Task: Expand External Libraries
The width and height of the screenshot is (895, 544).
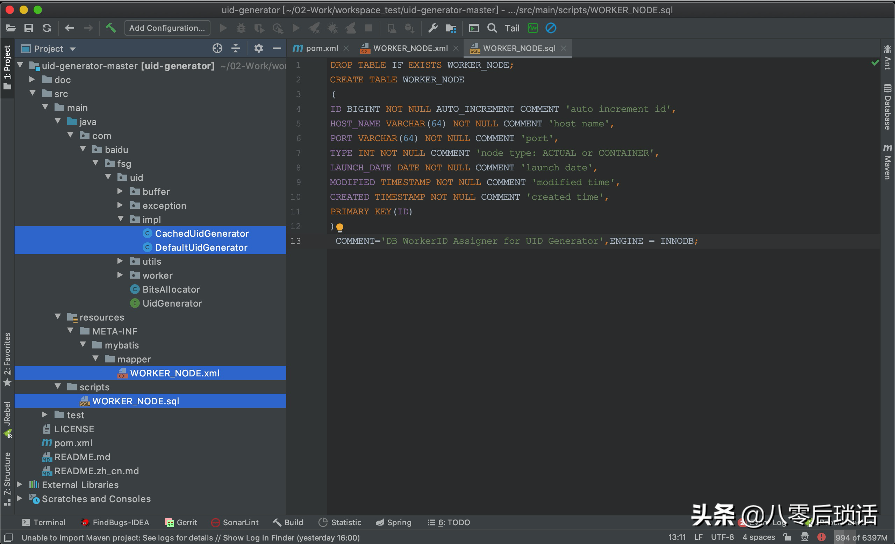Action: (20, 485)
